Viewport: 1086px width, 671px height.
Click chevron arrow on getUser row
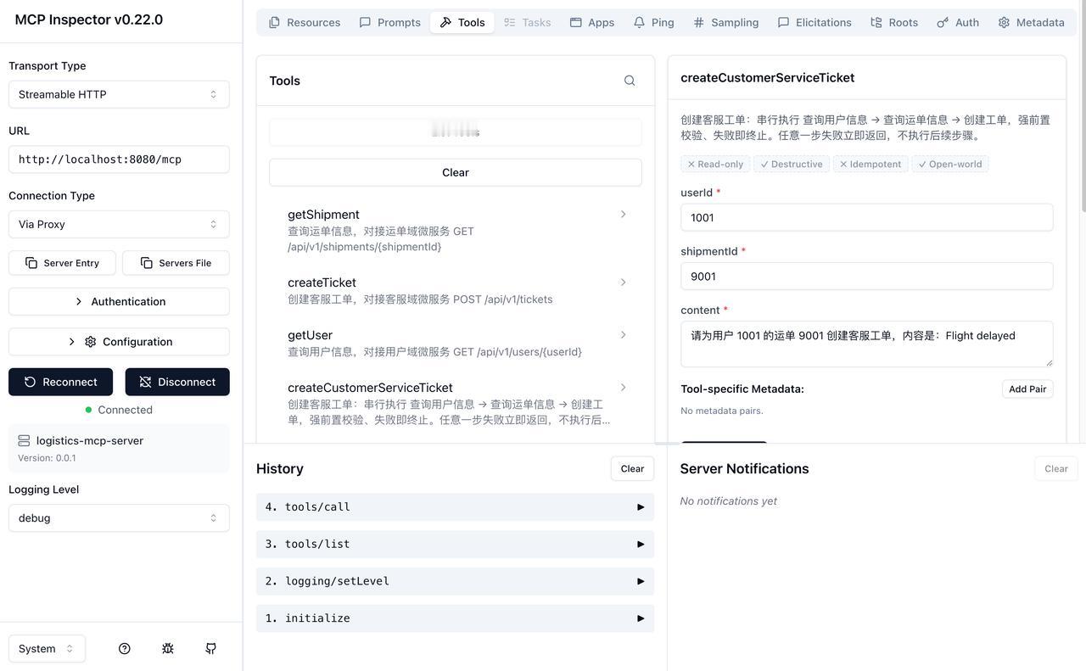pos(623,335)
